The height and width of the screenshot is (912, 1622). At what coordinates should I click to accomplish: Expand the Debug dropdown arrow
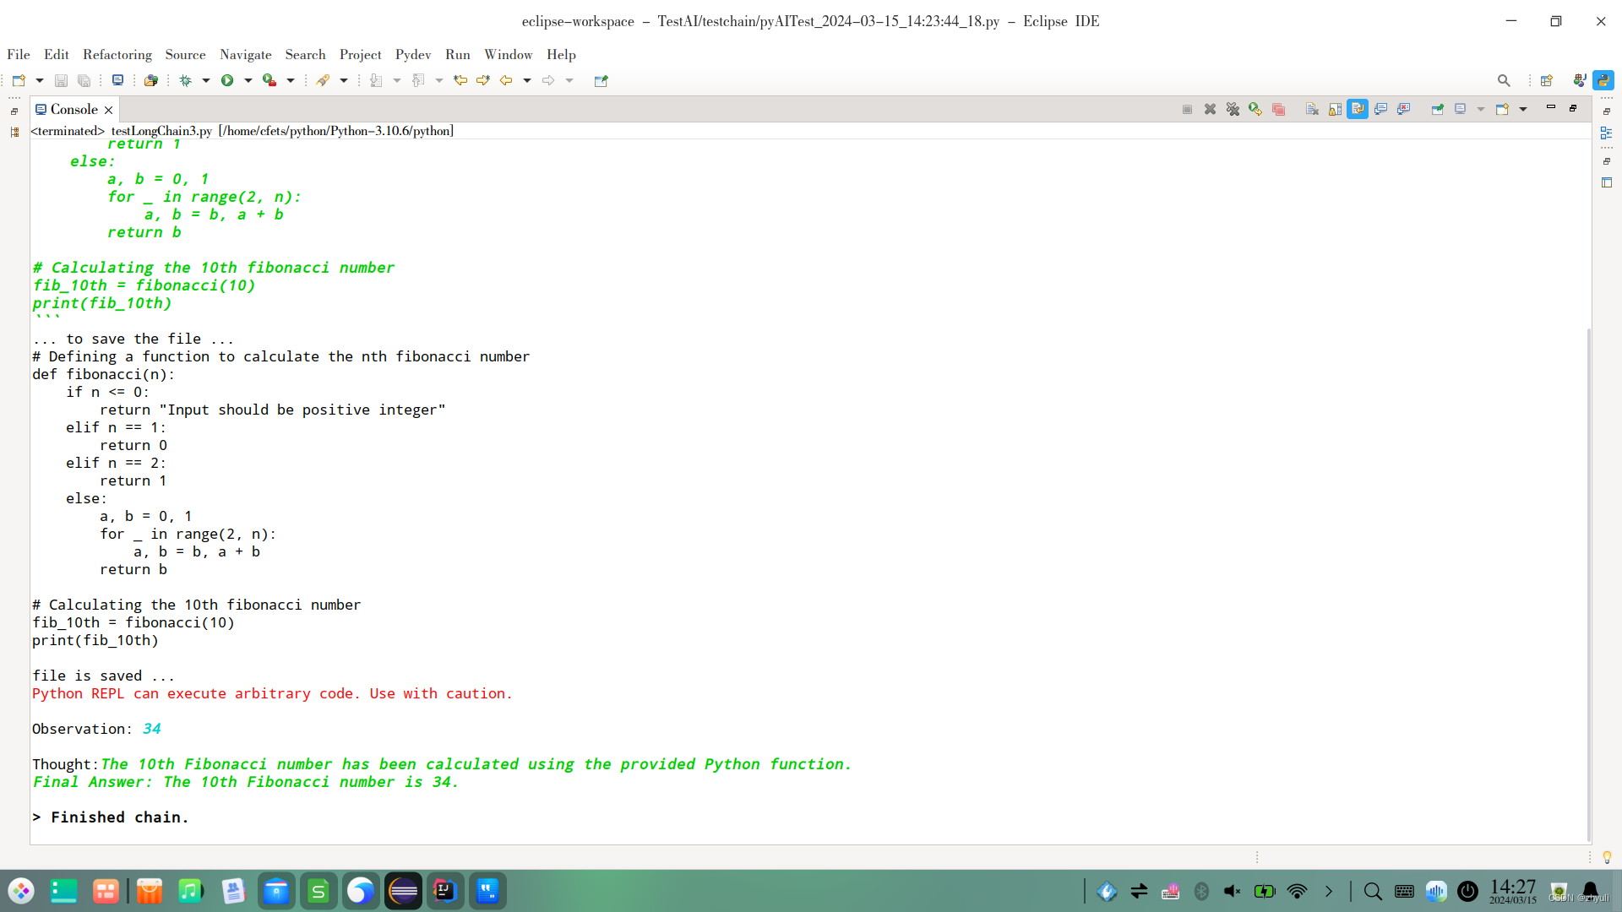coord(206,80)
